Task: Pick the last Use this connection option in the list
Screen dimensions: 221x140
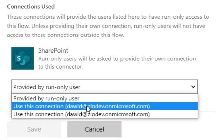Action: 104,114
